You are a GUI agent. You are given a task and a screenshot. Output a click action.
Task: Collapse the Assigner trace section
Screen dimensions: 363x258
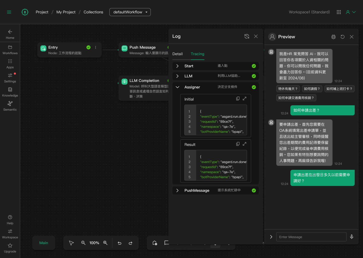[177, 87]
